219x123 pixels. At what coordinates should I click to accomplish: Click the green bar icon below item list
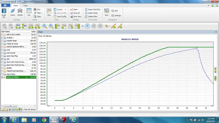17,110
